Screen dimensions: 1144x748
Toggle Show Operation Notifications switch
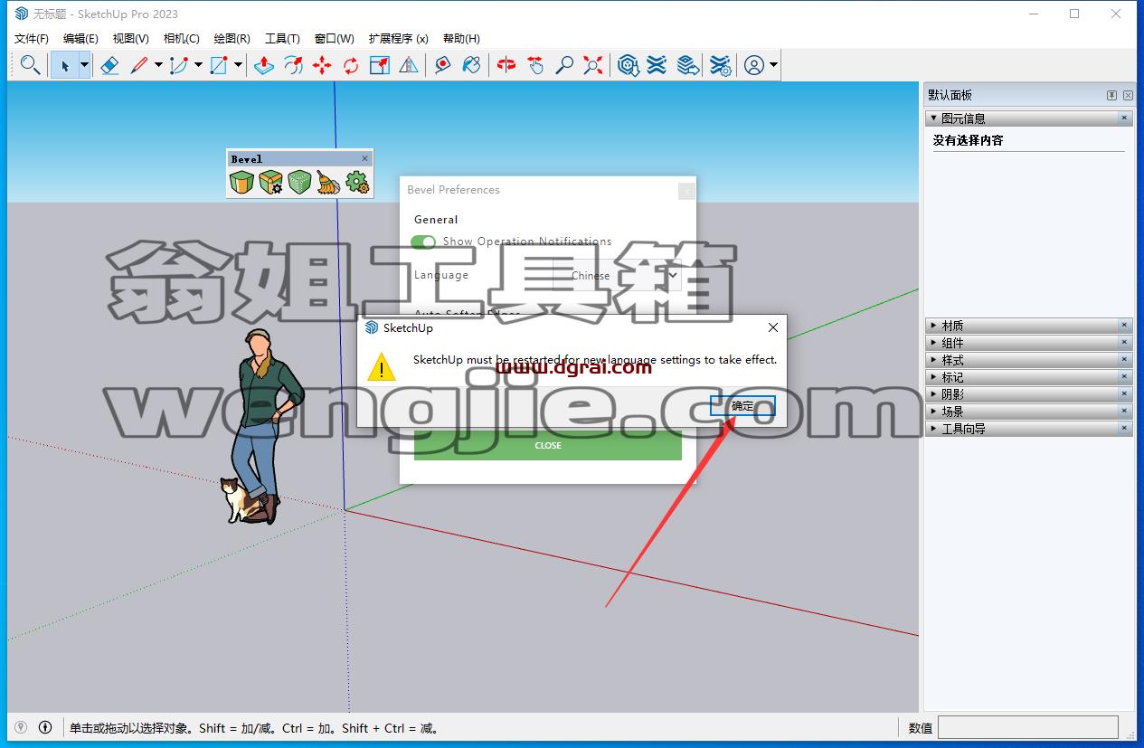(422, 241)
